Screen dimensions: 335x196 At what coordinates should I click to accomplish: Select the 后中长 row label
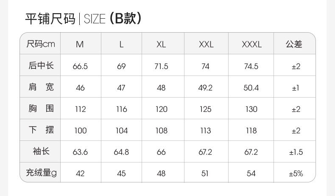pyautogui.click(x=41, y=65)
